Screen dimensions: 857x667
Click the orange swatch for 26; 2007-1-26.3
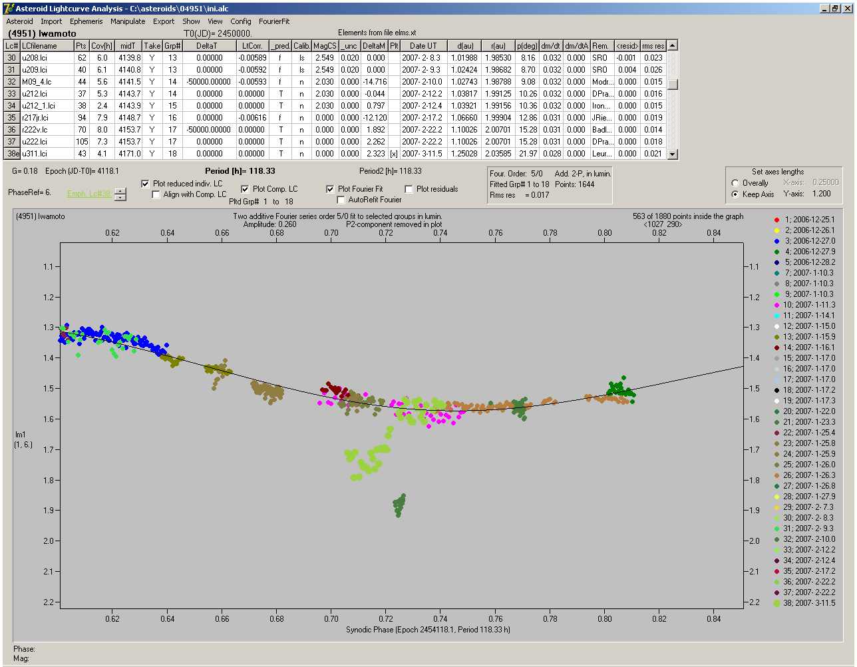click(x=777, y=475)
